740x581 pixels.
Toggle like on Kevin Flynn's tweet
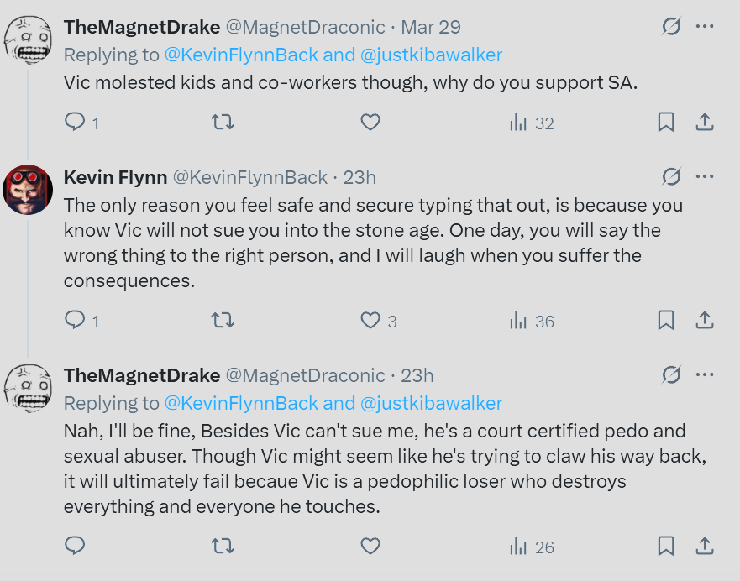pos(370,320)
